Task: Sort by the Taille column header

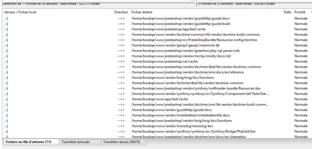Action: (x=281, y=12)
